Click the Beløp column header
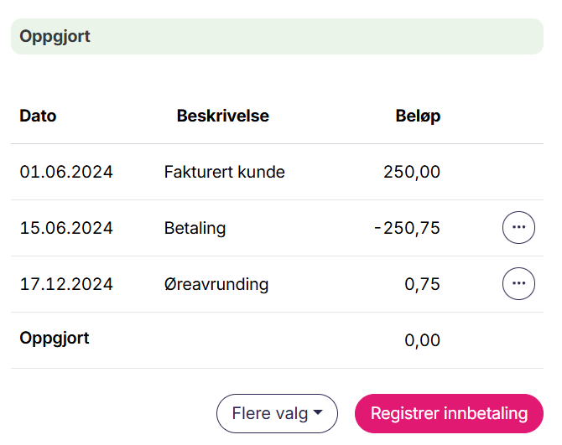562x445 pixels. click(418, 116)
